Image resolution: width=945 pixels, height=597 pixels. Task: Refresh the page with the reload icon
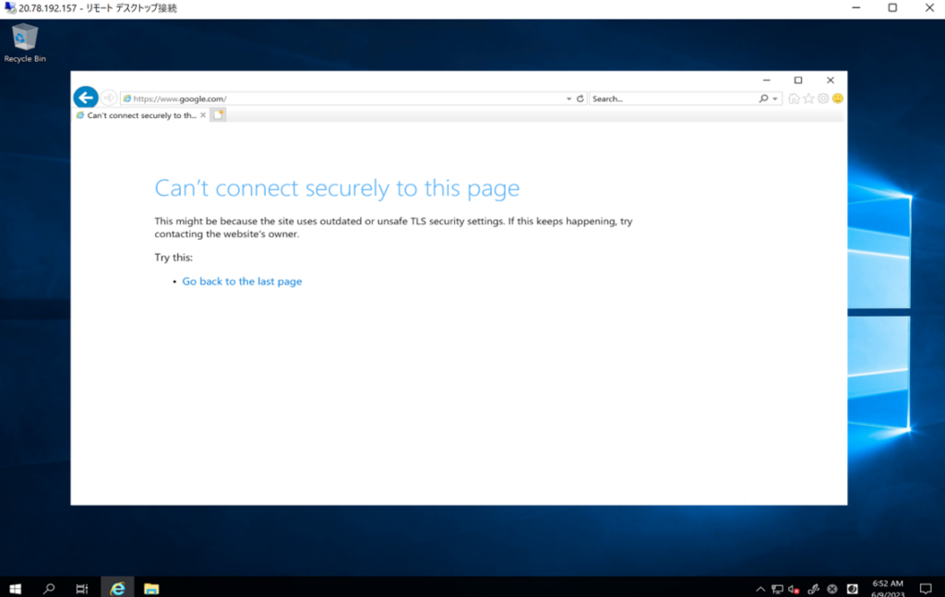[580, 98]
